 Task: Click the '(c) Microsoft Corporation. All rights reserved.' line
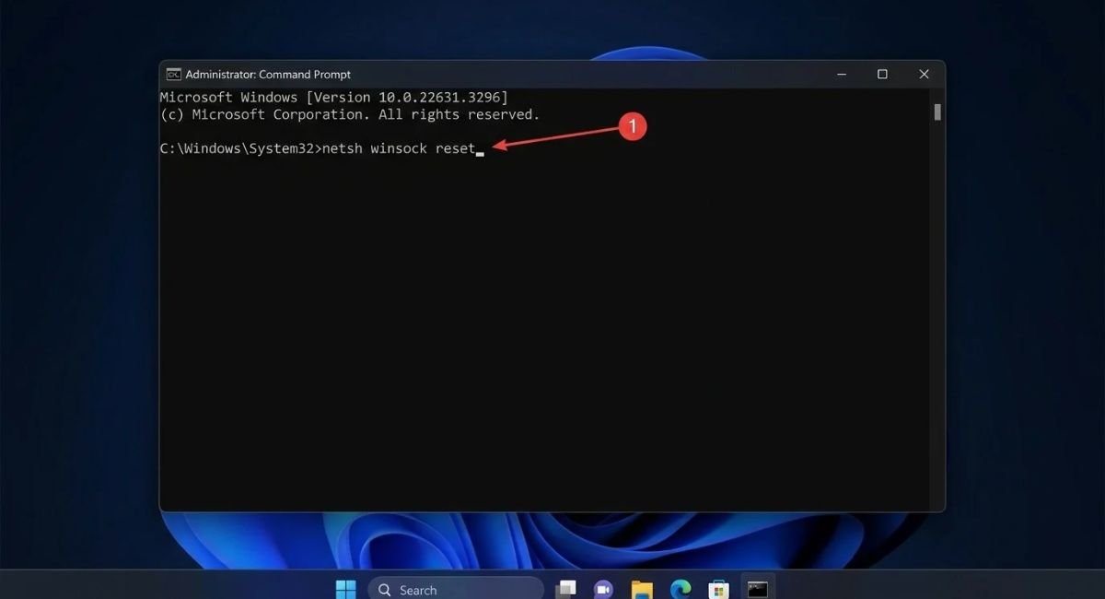pyautogui.click(x=350, y=114)
